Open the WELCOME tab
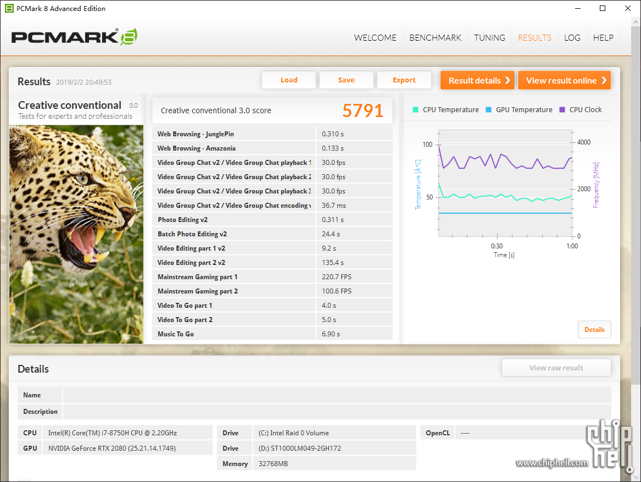641x482 pixels. pos(375,37)
